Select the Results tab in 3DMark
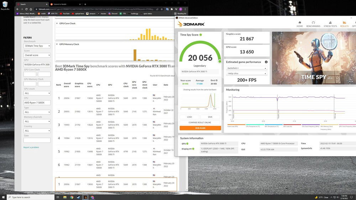 (344, 23)
